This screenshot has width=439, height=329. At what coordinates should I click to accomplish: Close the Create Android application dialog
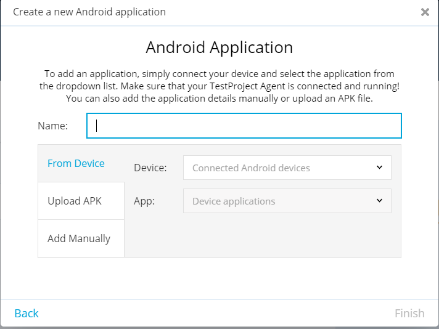(425, 12)
